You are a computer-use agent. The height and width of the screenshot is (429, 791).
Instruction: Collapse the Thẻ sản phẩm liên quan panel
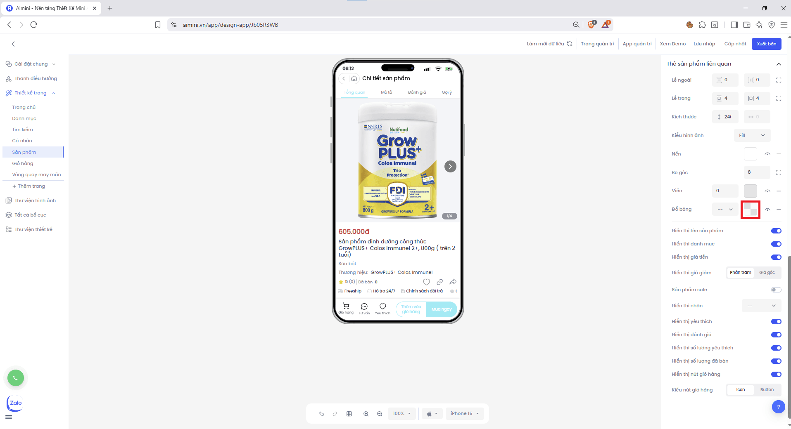(779, 64)
